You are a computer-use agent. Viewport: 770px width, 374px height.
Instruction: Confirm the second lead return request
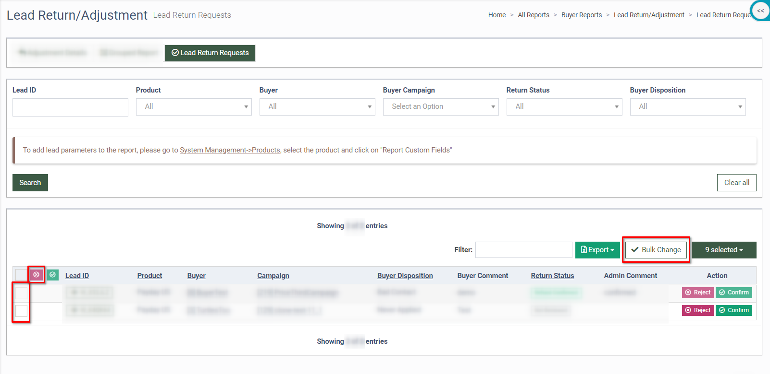coord(733,310)
